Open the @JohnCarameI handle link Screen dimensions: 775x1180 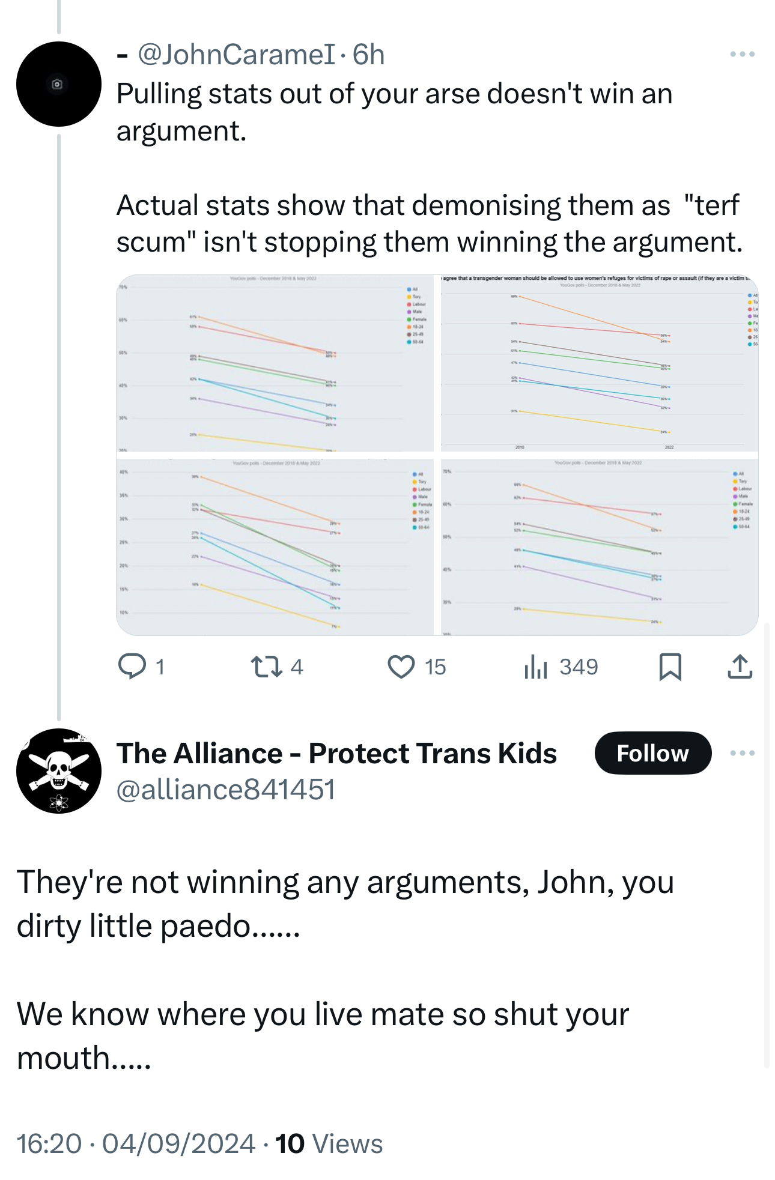pos(236,55)
